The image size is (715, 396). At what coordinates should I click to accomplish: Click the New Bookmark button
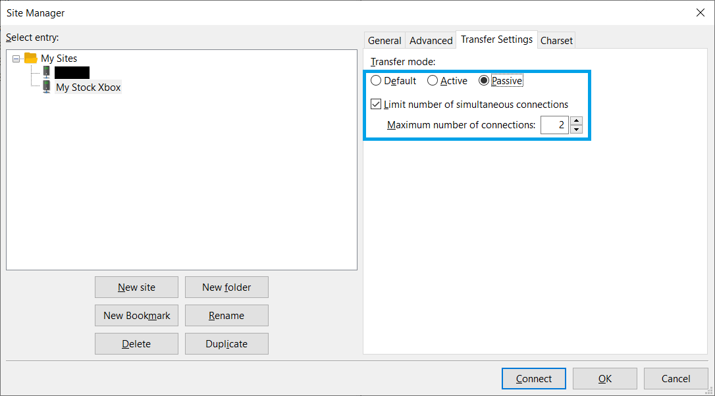tap(136, 316)
